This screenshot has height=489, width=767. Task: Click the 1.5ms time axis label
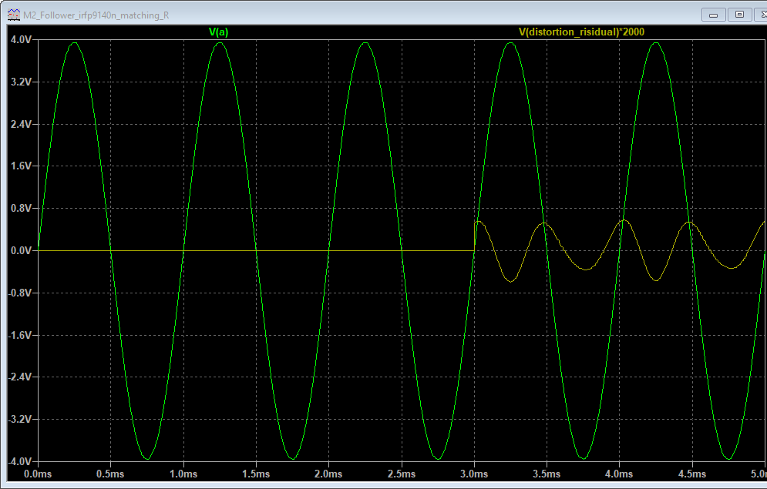click(256, 474)
